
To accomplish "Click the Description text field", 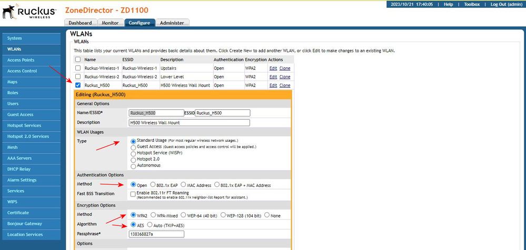I will [189, 122].
